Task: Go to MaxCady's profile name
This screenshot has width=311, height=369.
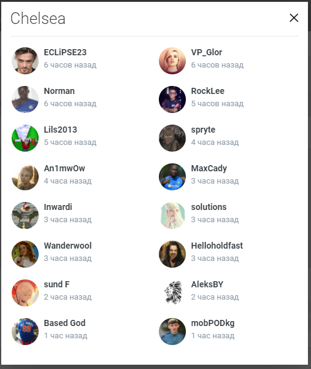Action: click(x=209, y=168)
